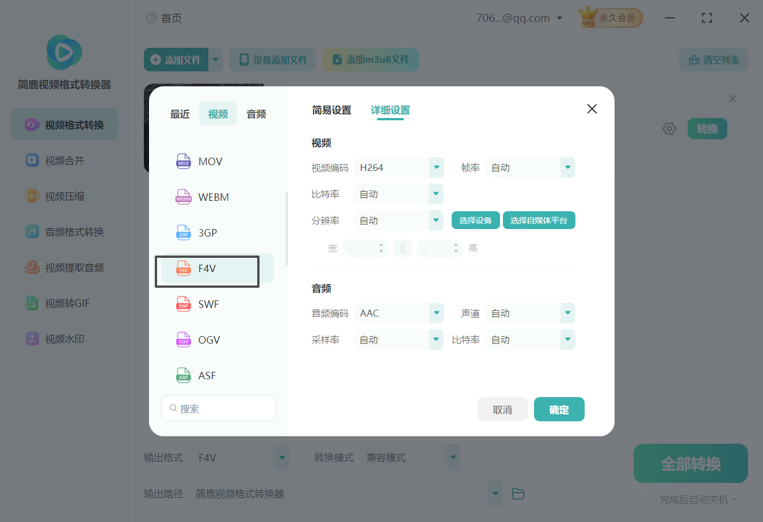763x522 pixels.
Task: Click the settings gear beside the 转换 button
Action: (x=669, y=128)
